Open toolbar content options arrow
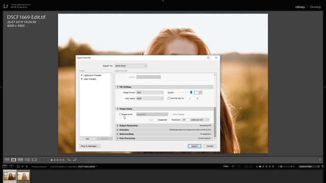Screen dimensions: 326x183 click(x=320, y=160)
